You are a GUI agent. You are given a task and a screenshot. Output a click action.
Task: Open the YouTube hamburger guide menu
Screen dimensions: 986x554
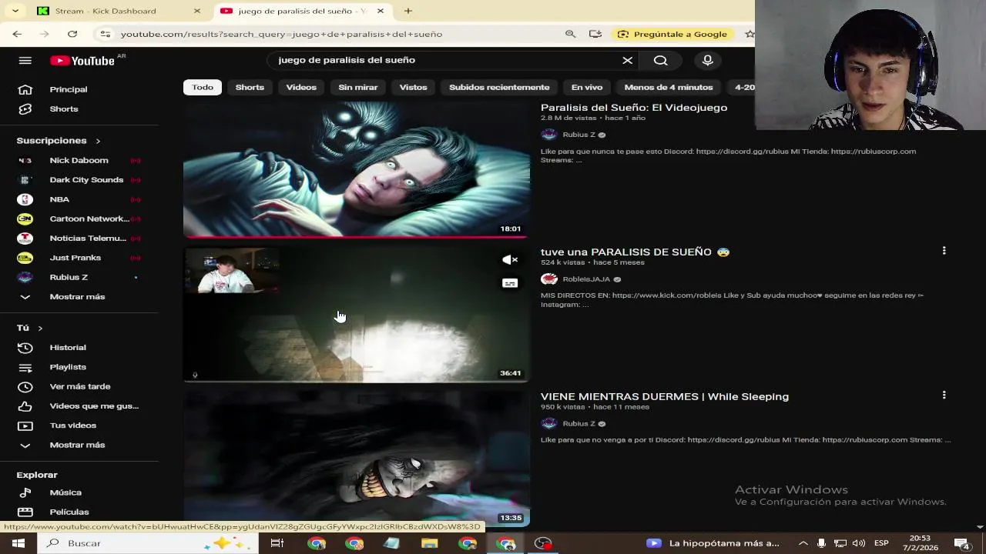(25, 61)
